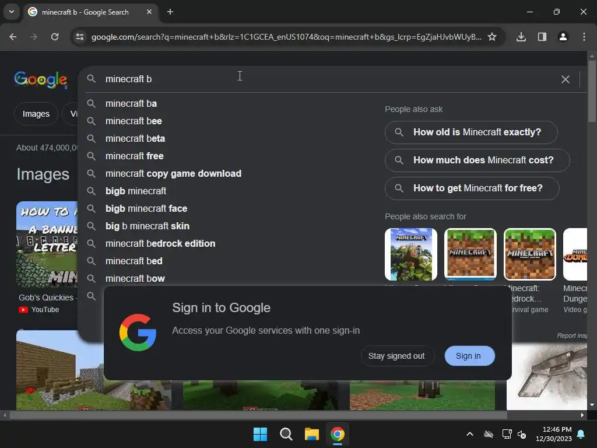This screenshot has width=597, height=448.
Task: Open File Explorer from the taskbar
Action: coord(312,434)
